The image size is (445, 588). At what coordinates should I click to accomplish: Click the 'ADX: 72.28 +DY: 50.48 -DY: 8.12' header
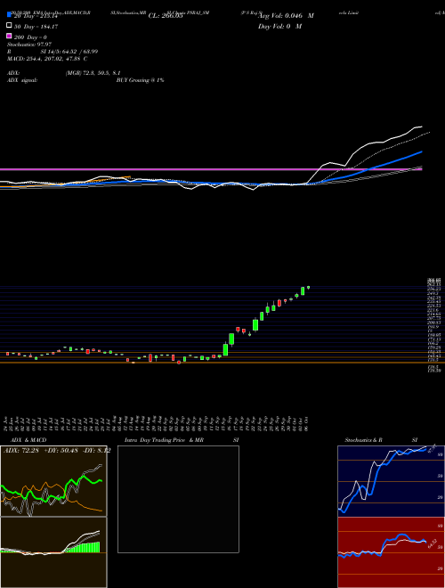(x=57, y=451)
